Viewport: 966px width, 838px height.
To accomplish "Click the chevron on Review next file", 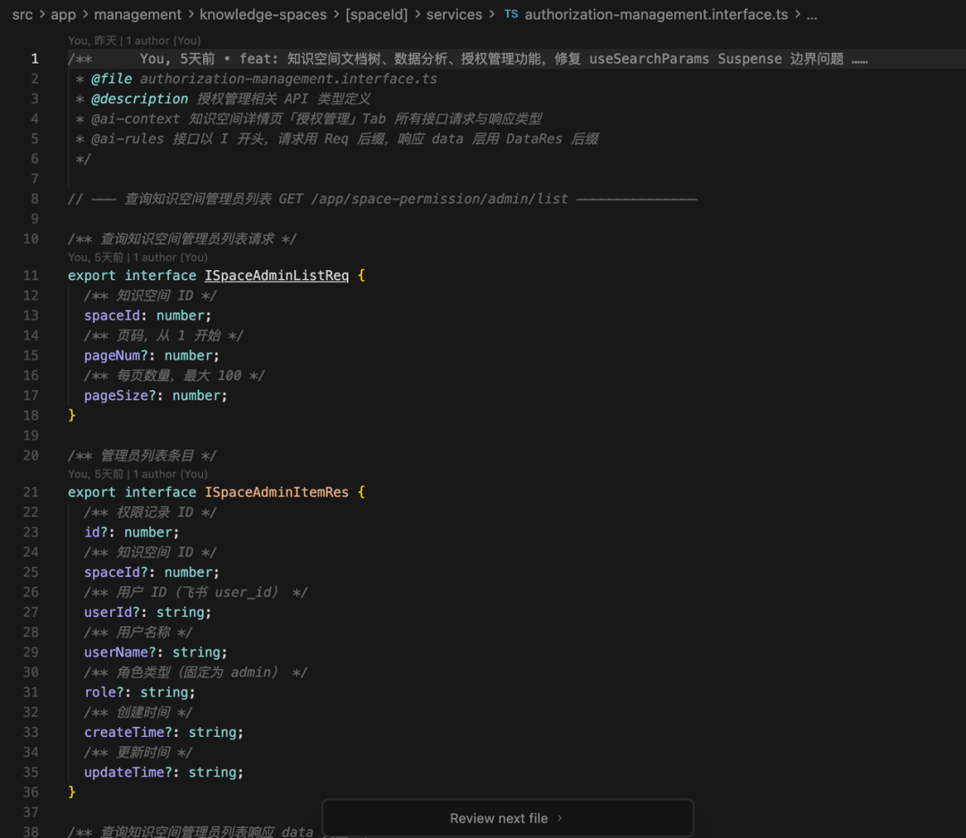I will (560, 818).
